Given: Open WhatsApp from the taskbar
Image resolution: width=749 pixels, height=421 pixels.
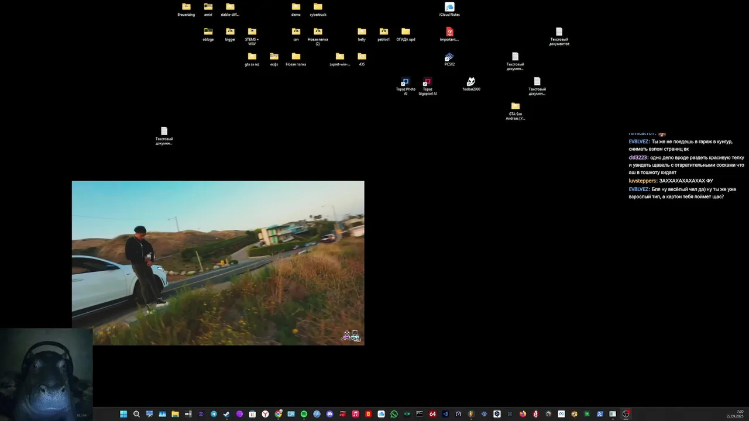Looking at the screenshot, I should tap(394, 414).
